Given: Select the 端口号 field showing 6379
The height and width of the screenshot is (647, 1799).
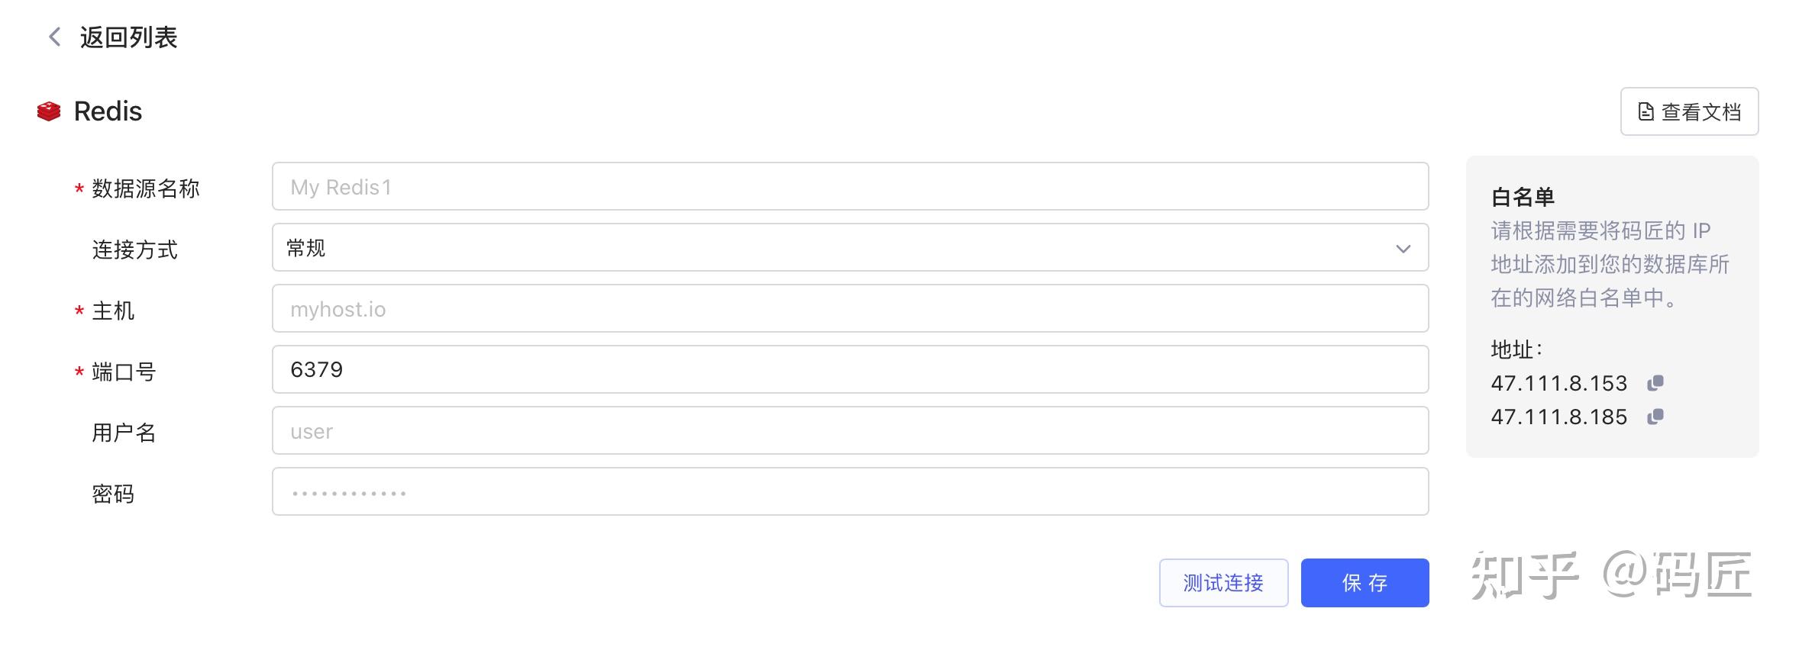Looking at the screenshot, I should tap(849, 370).
